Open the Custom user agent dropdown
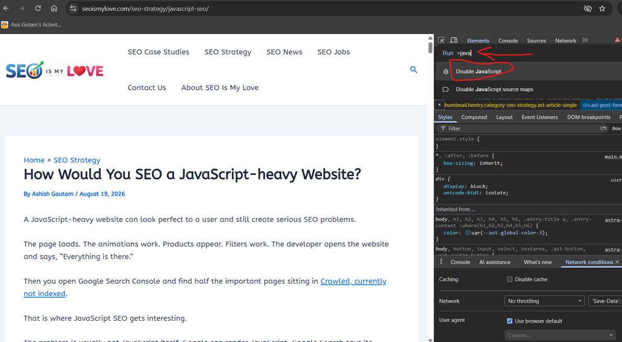 [x=560, y=335]
